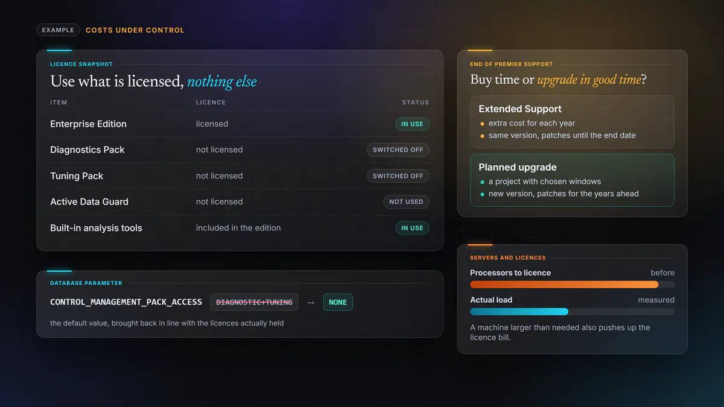Screen dimensions: 724x407
Task: Click NOT USED badge for Active Data Guard
Action: [x=406, y=202]
